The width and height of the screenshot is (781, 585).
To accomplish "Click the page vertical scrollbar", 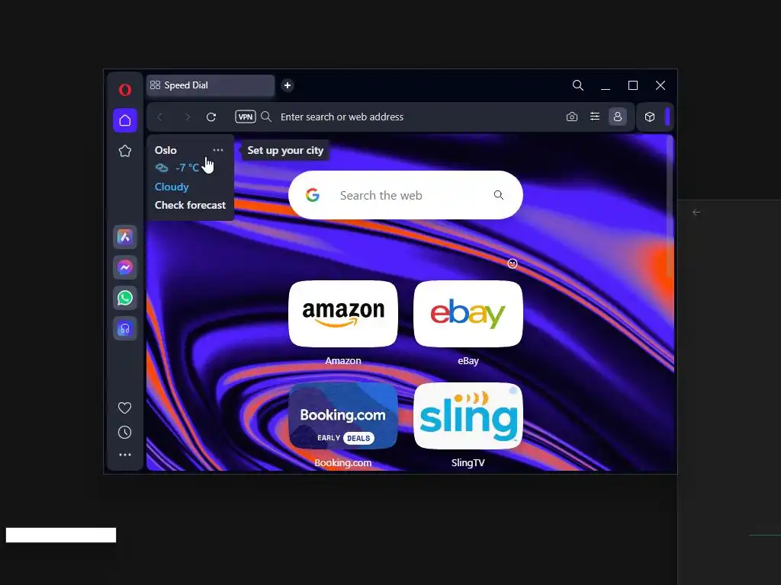I will click(x=670, y=206).
